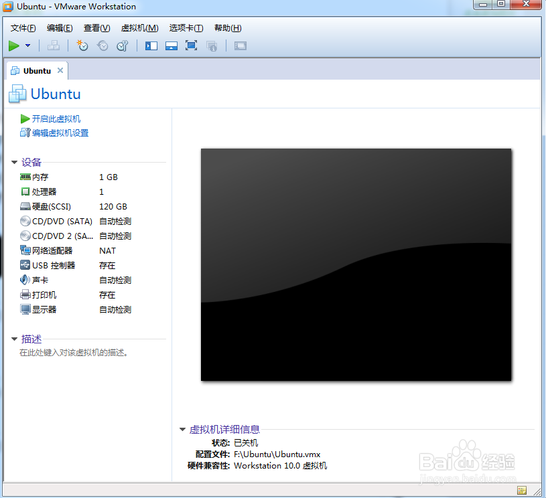Click the 内存 memory device icon
The height and width of the screenshot is (498, 546).
pos(25,177)
